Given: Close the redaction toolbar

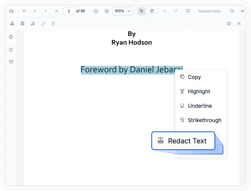Looking at the screenshot, I should click(239, 24).
